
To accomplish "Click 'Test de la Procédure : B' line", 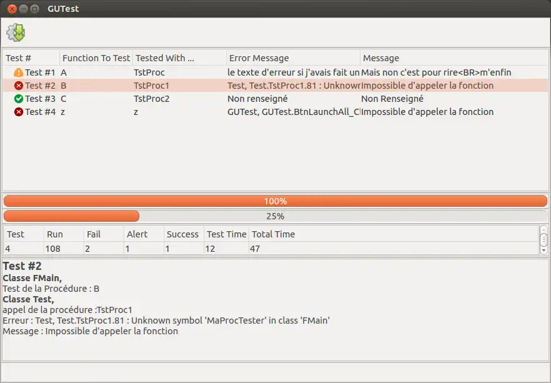I will 51,289.
